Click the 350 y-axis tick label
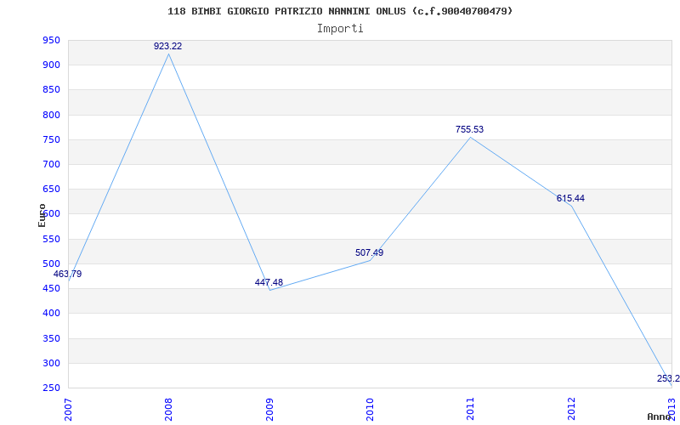 [x=51, y=338]
